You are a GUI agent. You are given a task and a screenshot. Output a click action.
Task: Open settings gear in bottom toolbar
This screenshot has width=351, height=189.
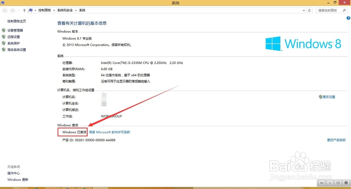tap(346, 183)
